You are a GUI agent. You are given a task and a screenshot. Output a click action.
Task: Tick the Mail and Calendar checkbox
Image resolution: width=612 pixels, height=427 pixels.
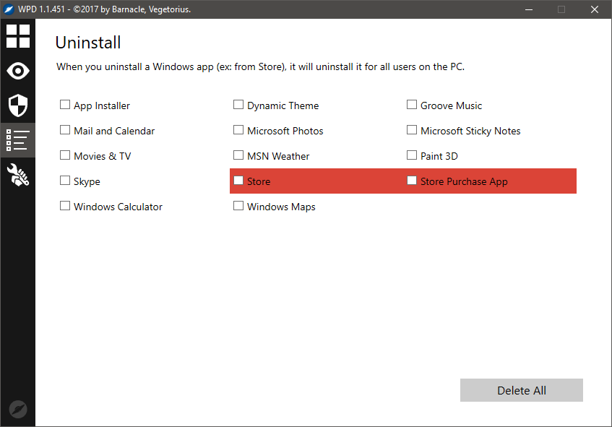coord(65,130)
